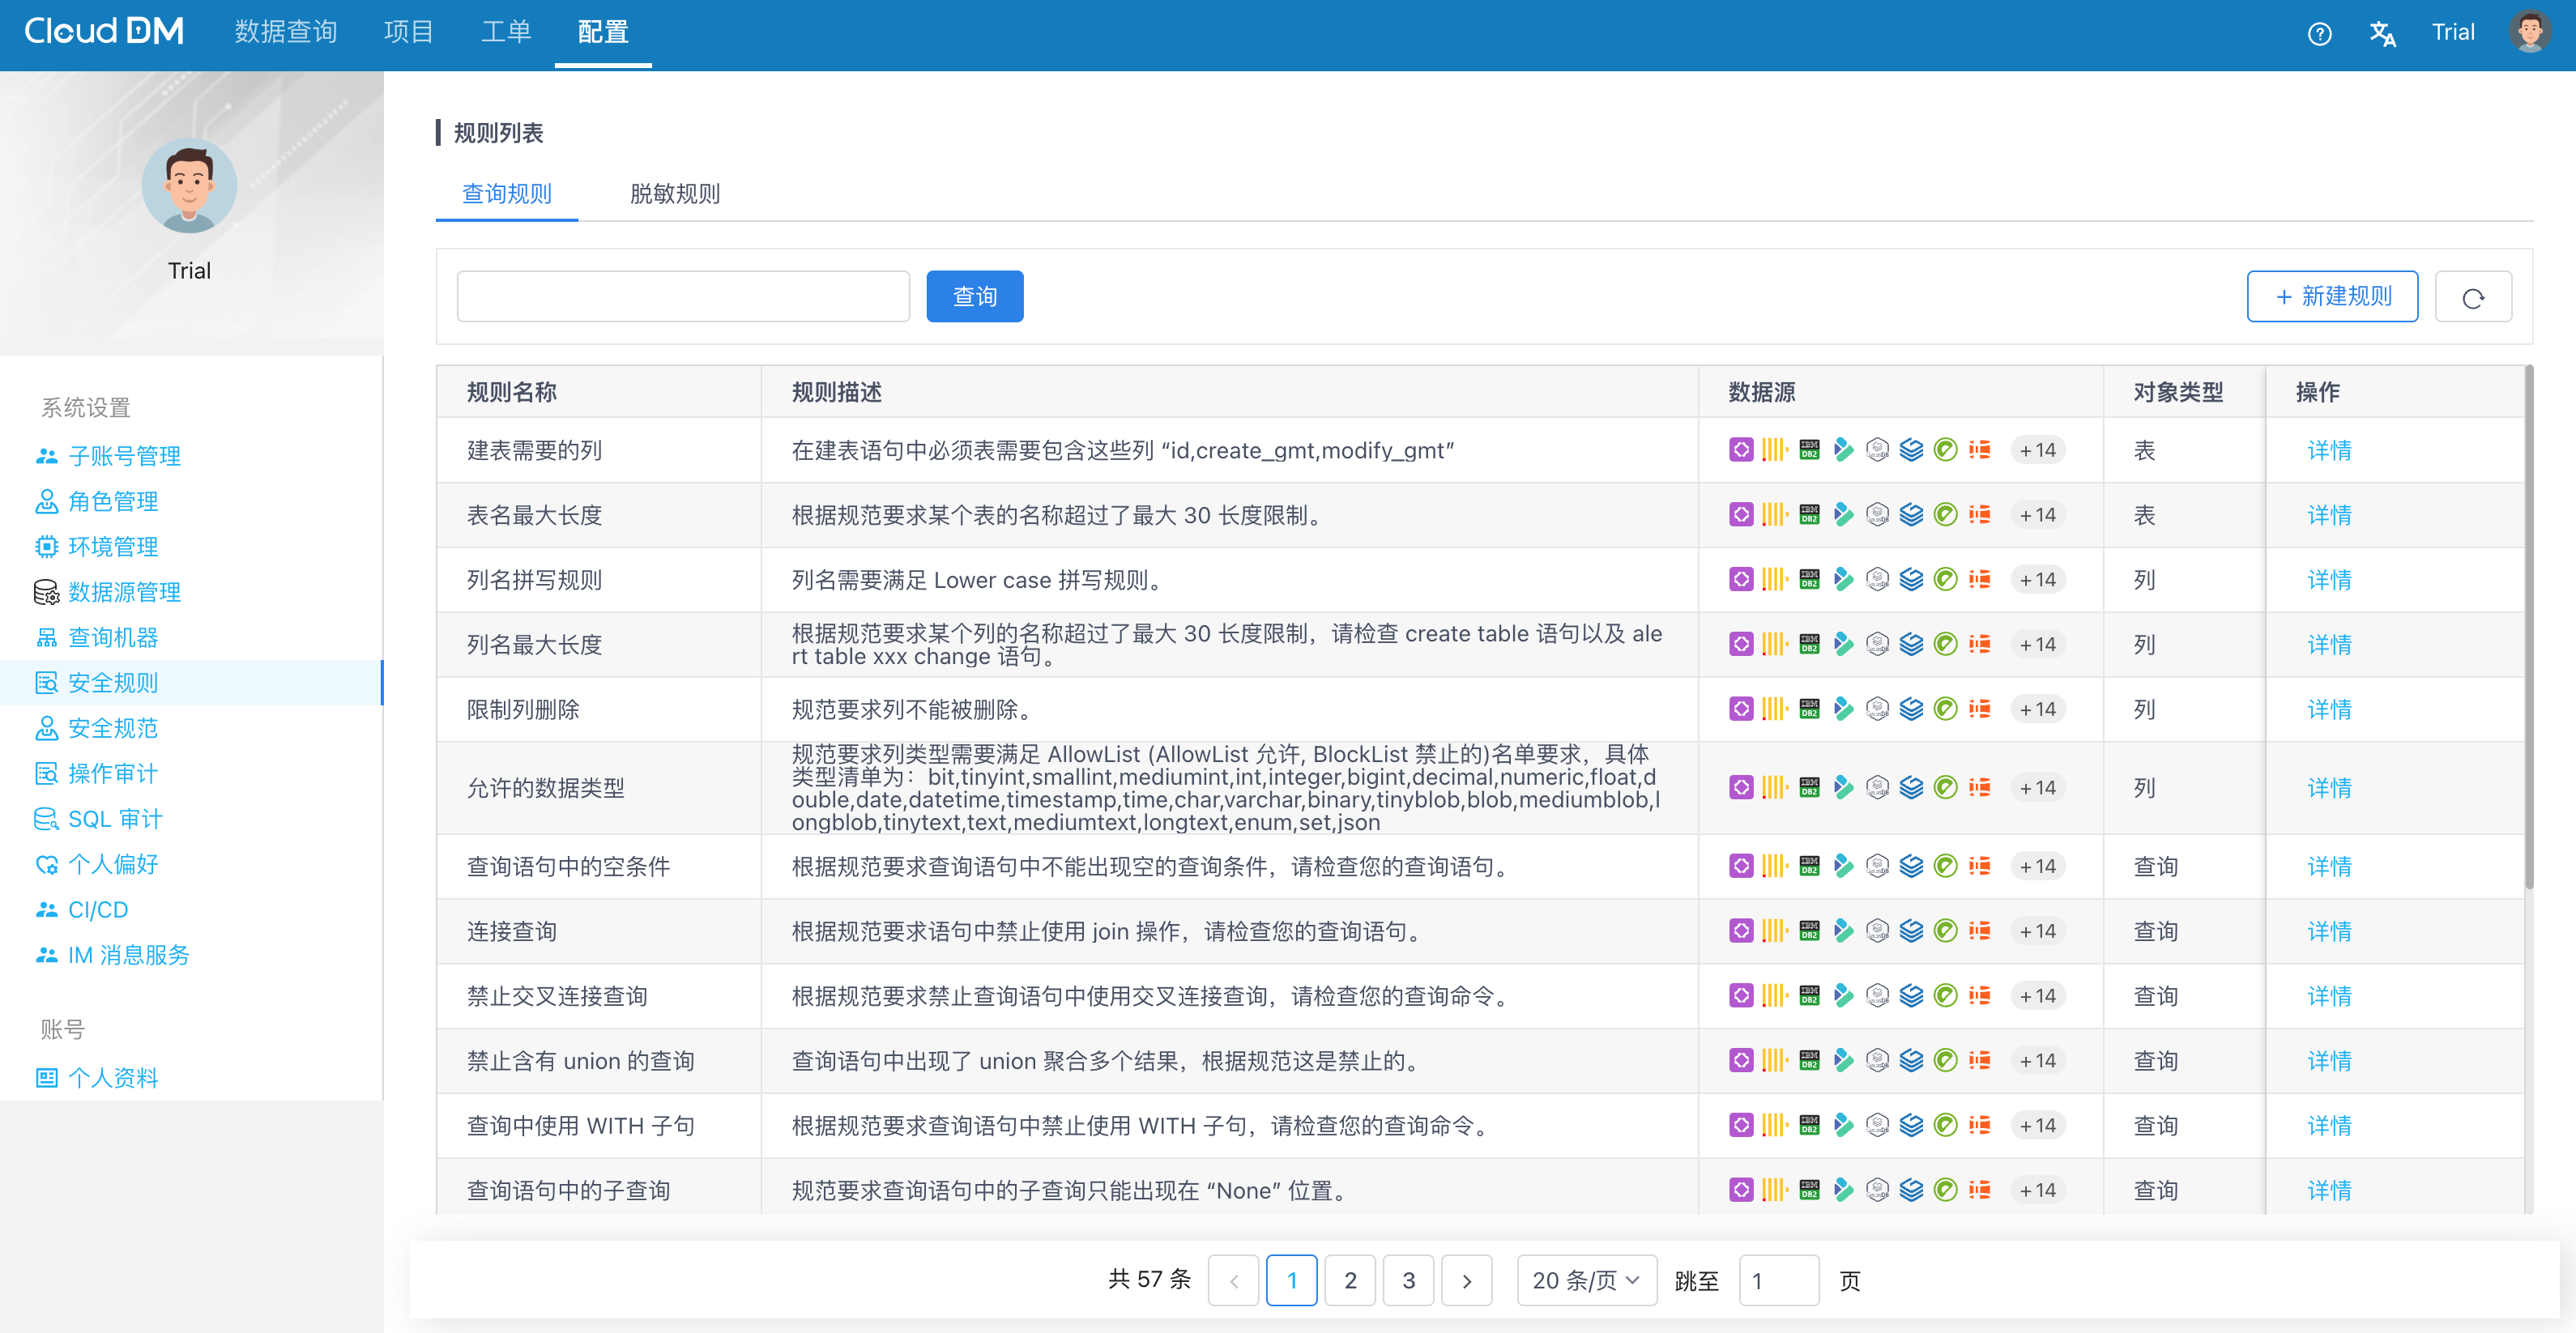This screenshot has height=1333, width=2576.
Task: Open the user avatar in top bar
Action: [2530, 32]
